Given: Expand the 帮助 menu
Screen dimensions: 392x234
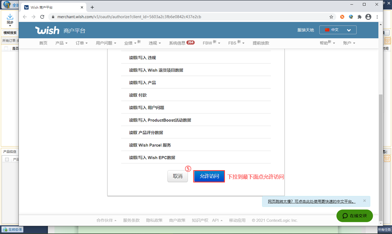Looking at the screenshot, I should tap(327, 43).
